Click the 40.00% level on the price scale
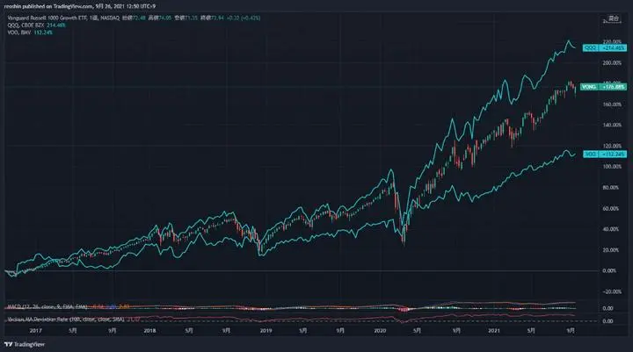 tap(611, 229)
